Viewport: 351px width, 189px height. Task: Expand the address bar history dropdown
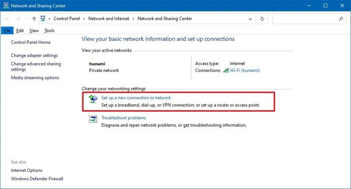click(251, 19)
